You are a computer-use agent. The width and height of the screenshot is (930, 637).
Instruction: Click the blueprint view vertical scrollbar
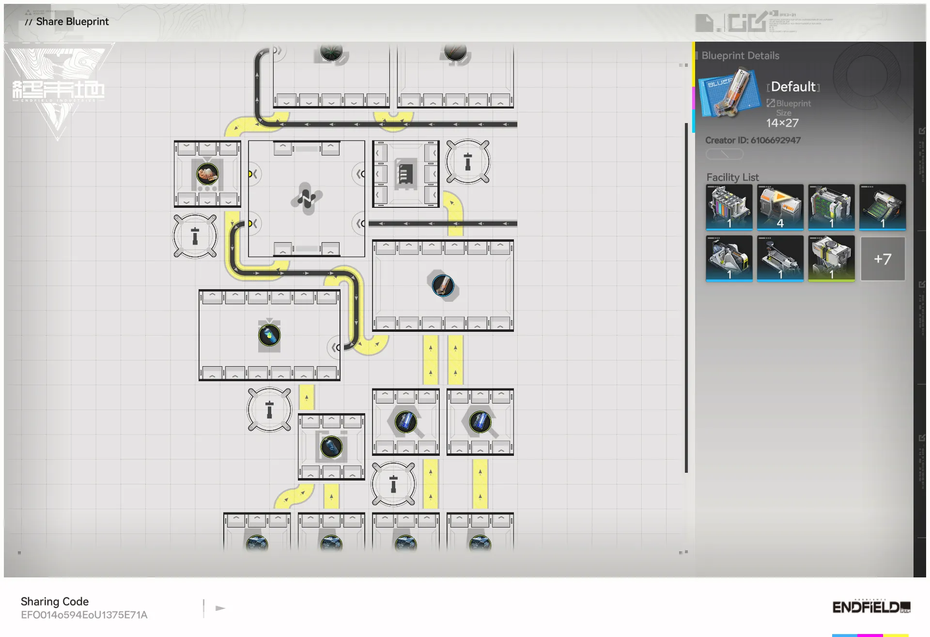pos(686,298)
